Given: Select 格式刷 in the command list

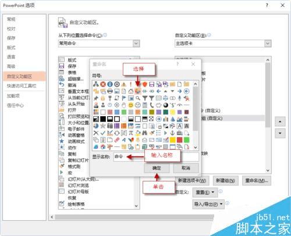Looking at the screenshot, I should (74, 166).
